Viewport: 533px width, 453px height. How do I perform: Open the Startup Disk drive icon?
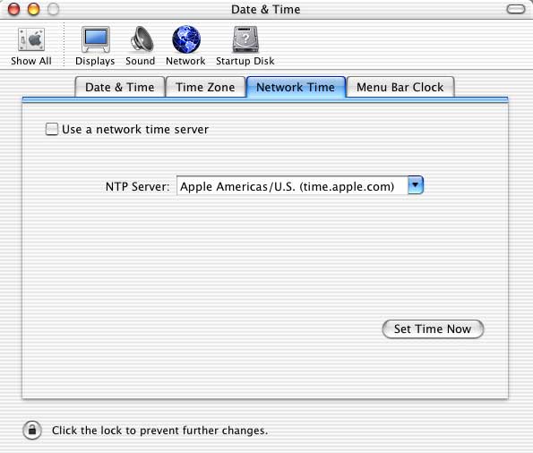(245, 39)
